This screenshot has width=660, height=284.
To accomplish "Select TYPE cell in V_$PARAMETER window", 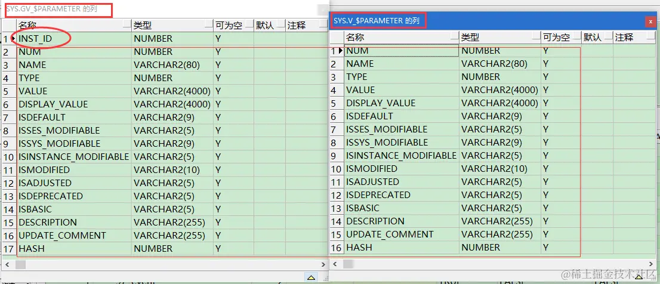I will (x=402, y=76).
